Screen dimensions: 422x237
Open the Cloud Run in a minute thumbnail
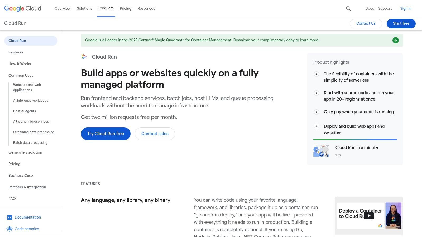pyautogui.click(x=321, y=151)
